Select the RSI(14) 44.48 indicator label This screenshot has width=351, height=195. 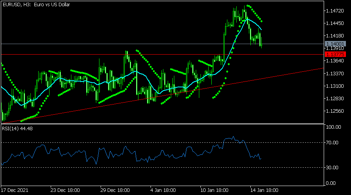point(17,129)
